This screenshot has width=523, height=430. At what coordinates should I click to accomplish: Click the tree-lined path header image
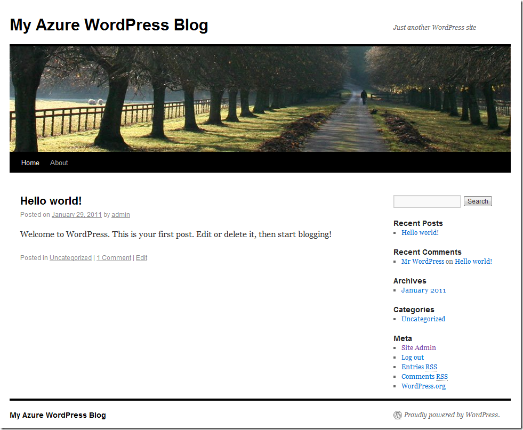tap(260, 99)
